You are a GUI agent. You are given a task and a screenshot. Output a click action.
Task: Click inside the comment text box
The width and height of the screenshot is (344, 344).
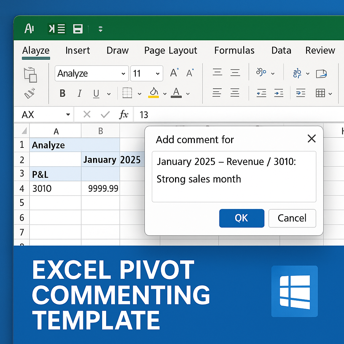pos(234,177)
